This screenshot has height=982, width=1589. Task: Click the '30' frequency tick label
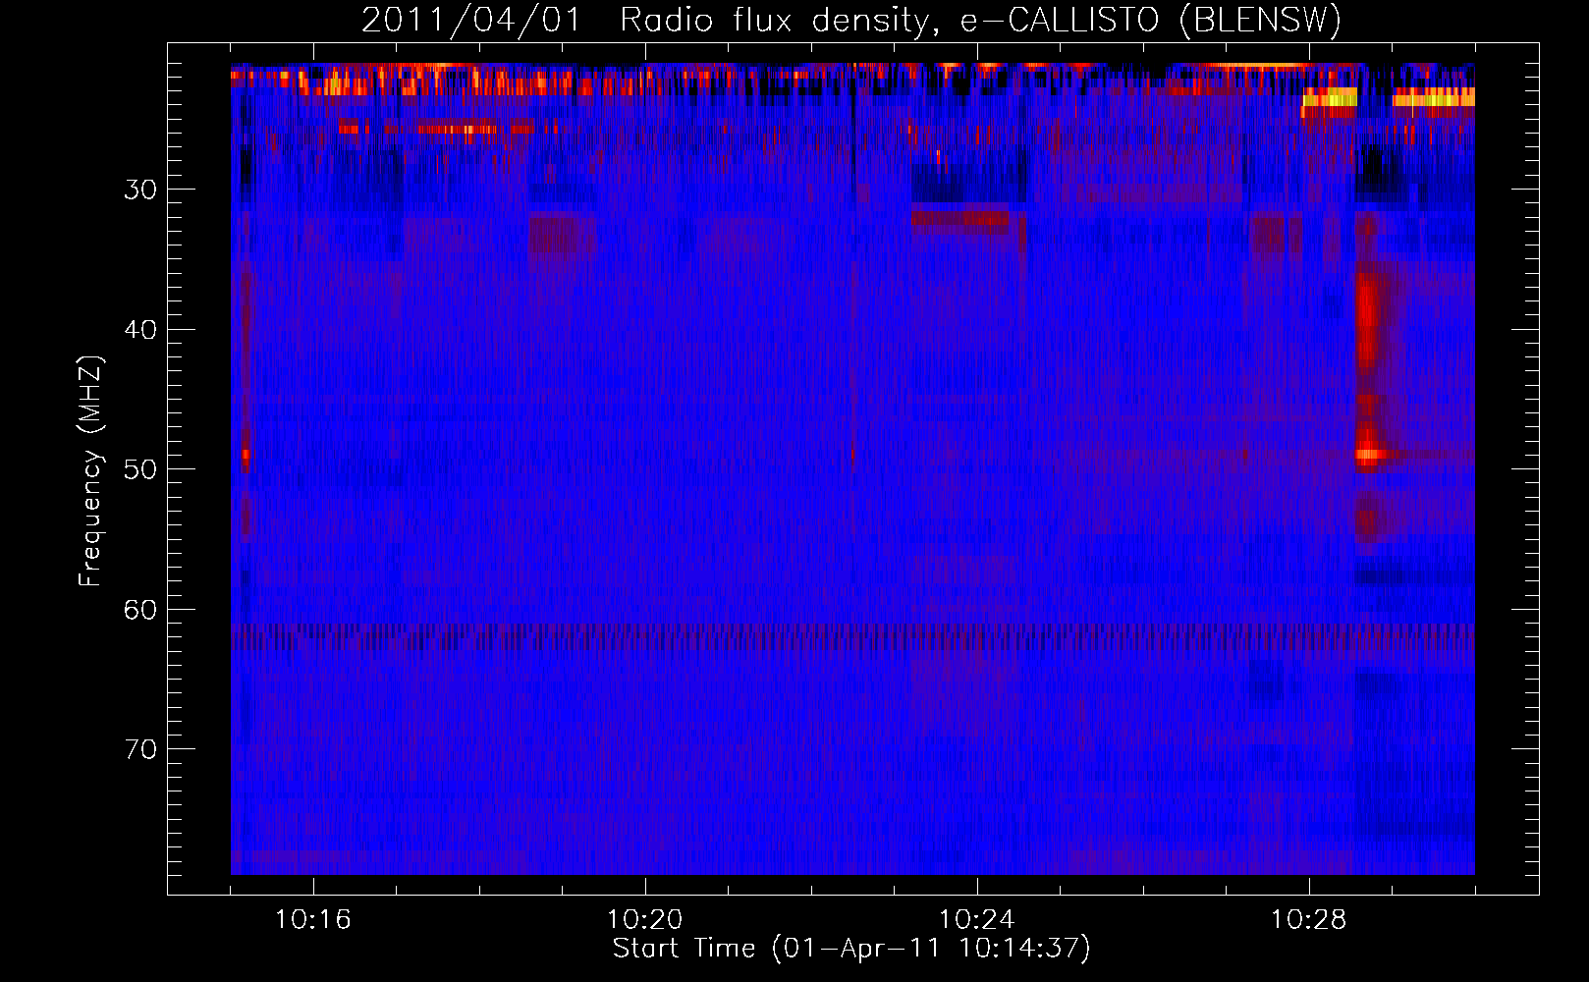[x=140, y=190]
